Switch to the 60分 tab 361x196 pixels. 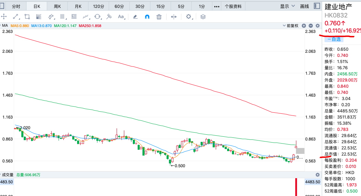point(119,7)
